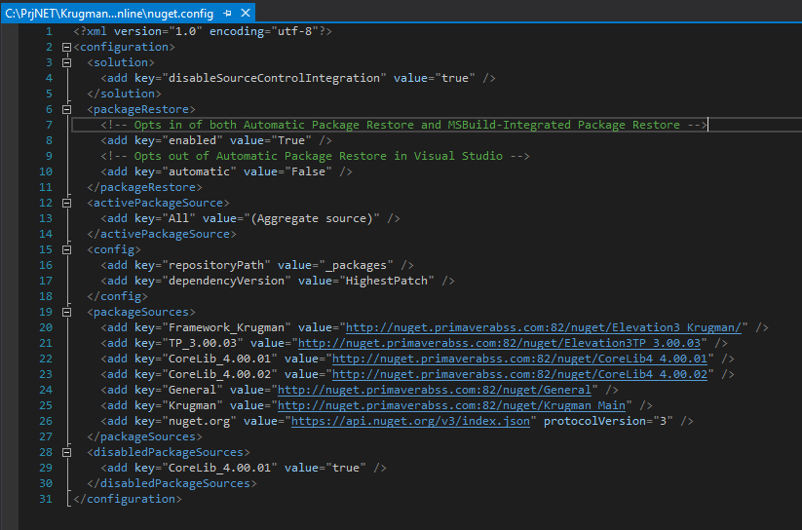The width and height of the screenshot is (802, 530).
Task: Click the closing </solution> tag
Action: point(124,94)
